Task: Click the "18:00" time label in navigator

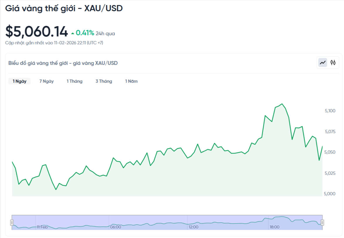Action: pos(274,227)
